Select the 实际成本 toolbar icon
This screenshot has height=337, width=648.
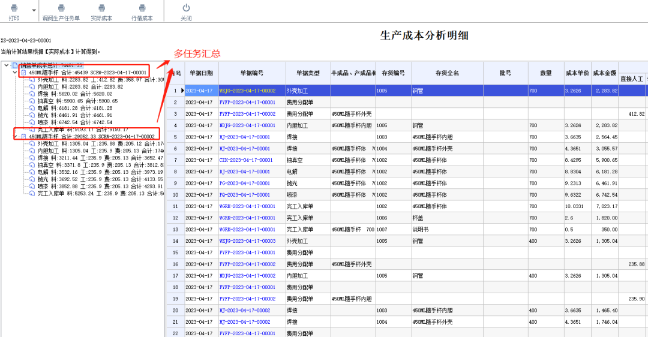pyautogui.click(x=101, y=8)
